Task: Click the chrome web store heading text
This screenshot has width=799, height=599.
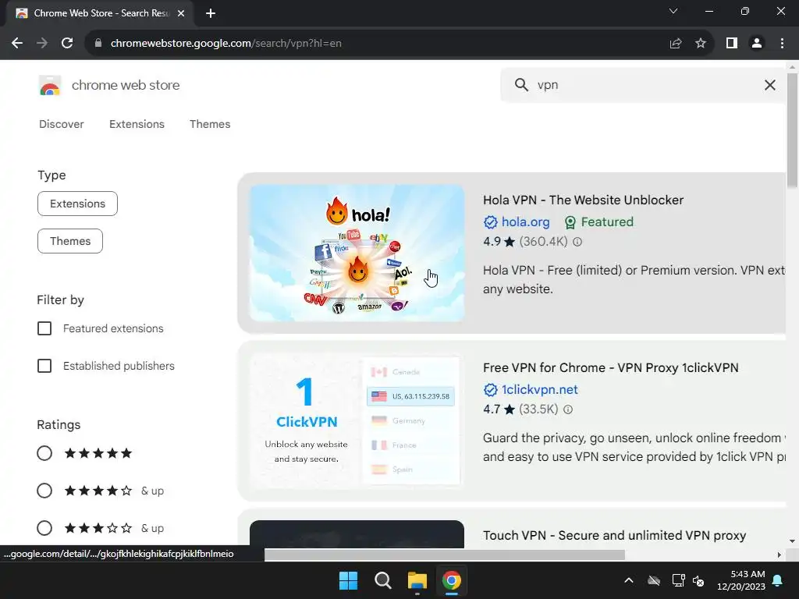Action: tap(126, 85)
